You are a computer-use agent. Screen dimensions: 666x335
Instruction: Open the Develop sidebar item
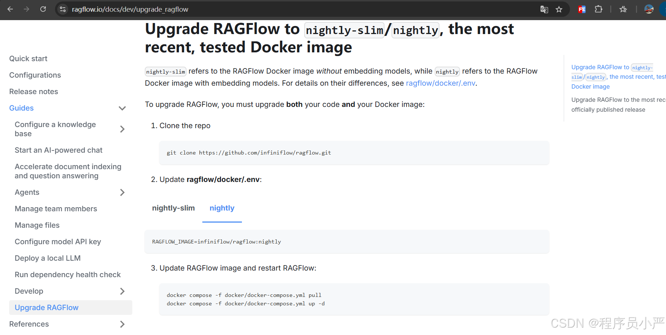pyautogui.click(x=29, y=291)
